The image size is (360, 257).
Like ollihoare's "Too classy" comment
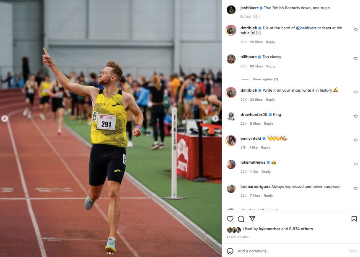pyautogui.click(x=356, y=59)
